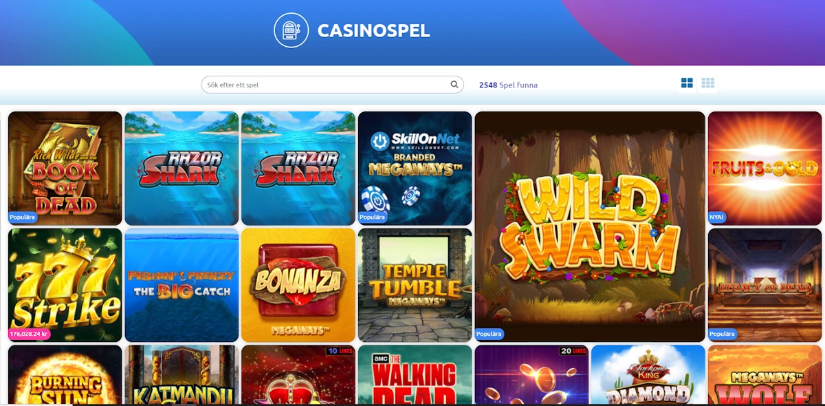Screen dimensions: 825x406
Task: Open Legacy of Dead game
Action: point(764,285)
